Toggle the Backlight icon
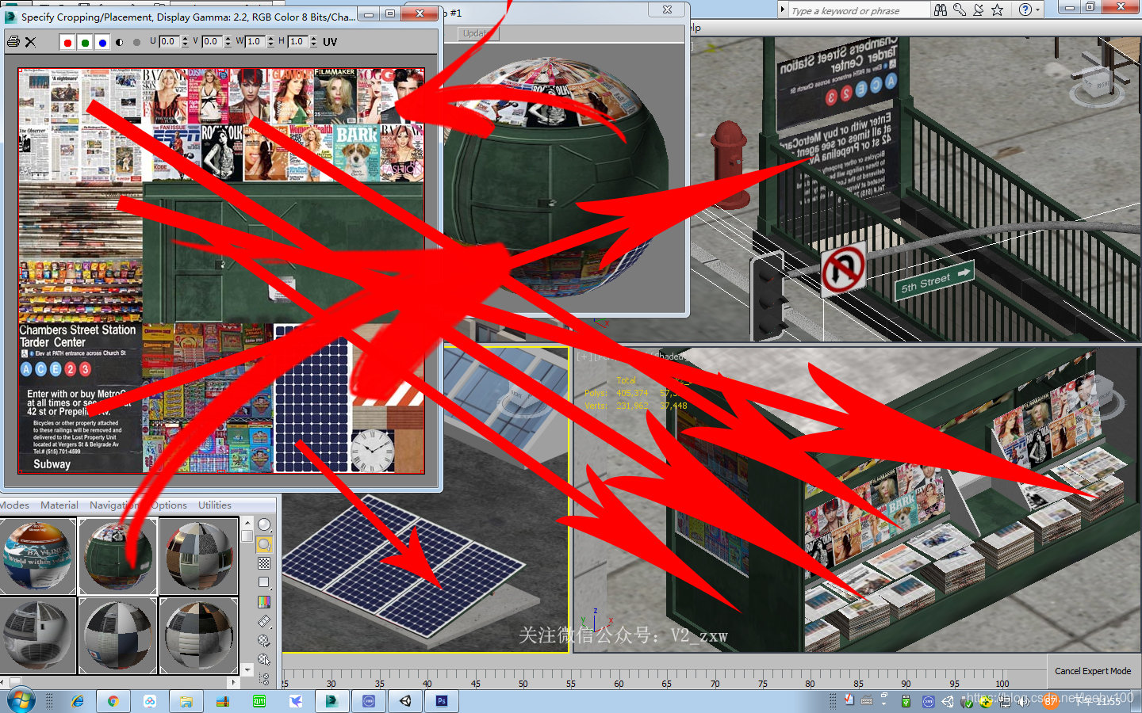 tap(264, 544)
